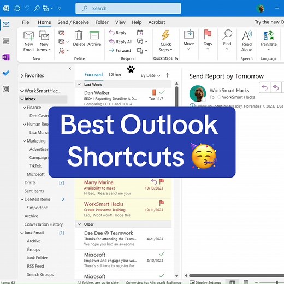Collapse the Deleted Items folder
Image resolution: width=284 pixels, height=284 pixels.
click(x=22, y=199)
